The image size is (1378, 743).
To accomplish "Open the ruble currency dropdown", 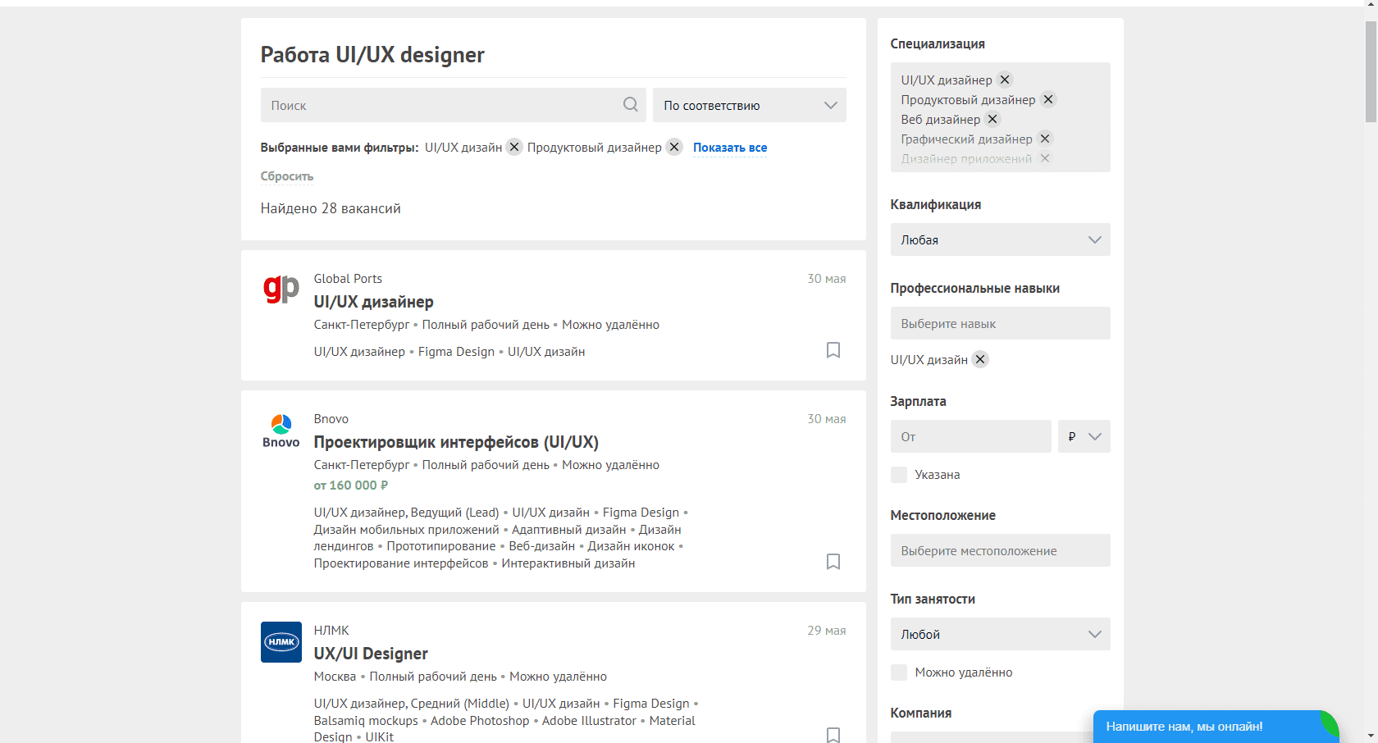I will tap(1084, 436).
